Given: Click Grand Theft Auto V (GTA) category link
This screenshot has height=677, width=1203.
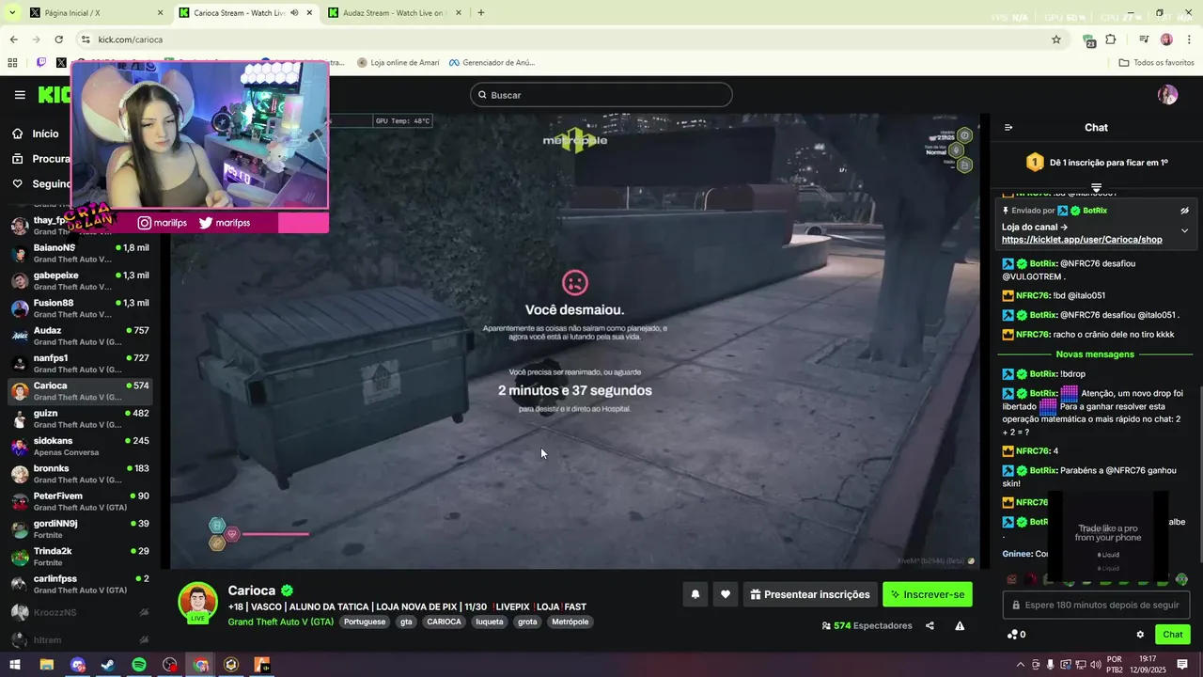Looking at the screenshot, I should tap(280, 622).
